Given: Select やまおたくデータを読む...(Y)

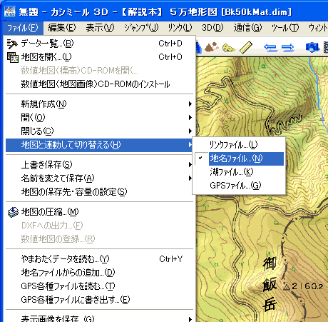Looking at the screenshot, I should pos(99,259).
